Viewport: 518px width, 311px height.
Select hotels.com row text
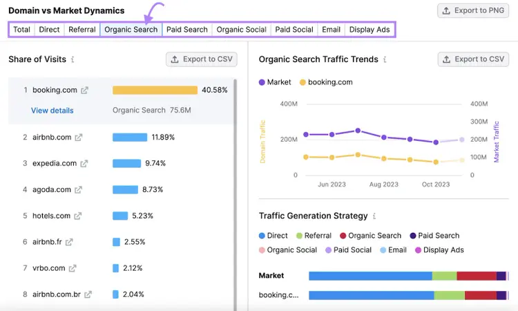[x=51, y=216]
